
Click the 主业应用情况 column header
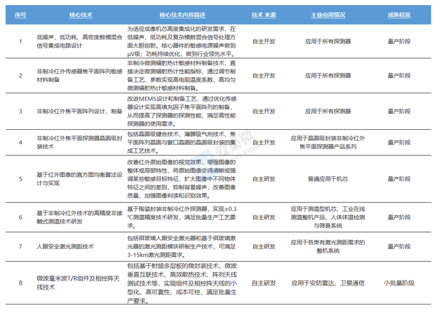pyautogui.click(x=328, y=15)
